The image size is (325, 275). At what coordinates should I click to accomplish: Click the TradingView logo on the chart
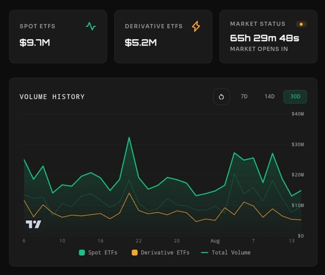tap(33, 224)
